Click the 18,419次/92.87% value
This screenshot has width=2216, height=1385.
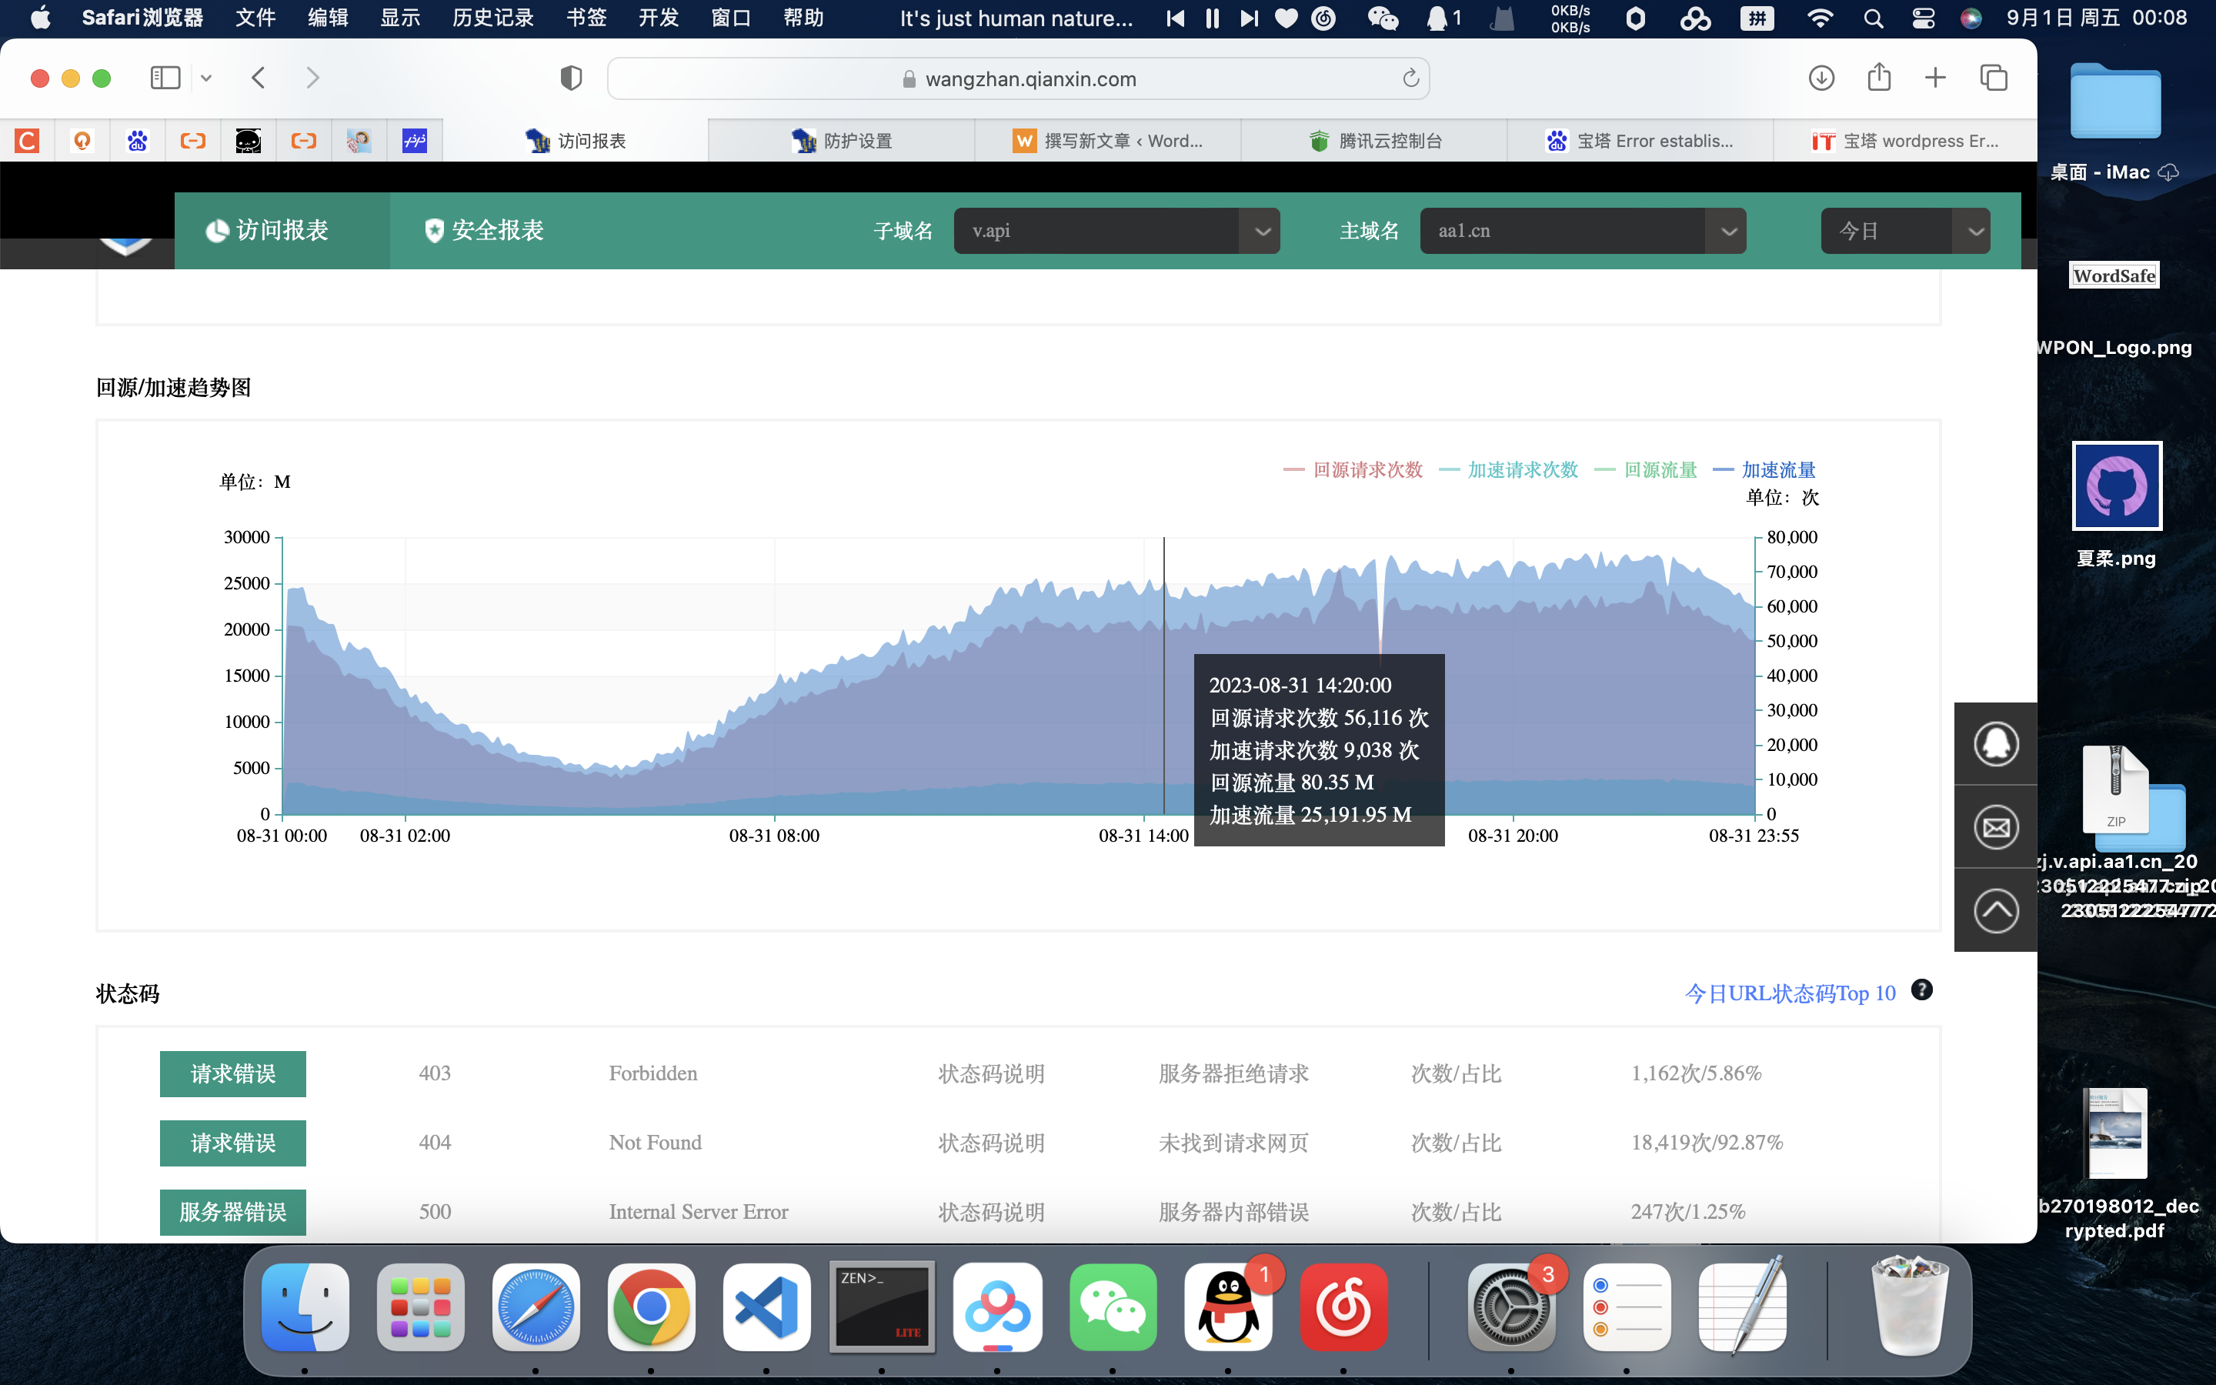pyautogui.click(x=1707, y=1143)
